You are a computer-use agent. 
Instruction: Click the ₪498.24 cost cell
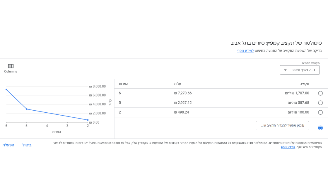[182, 112]
